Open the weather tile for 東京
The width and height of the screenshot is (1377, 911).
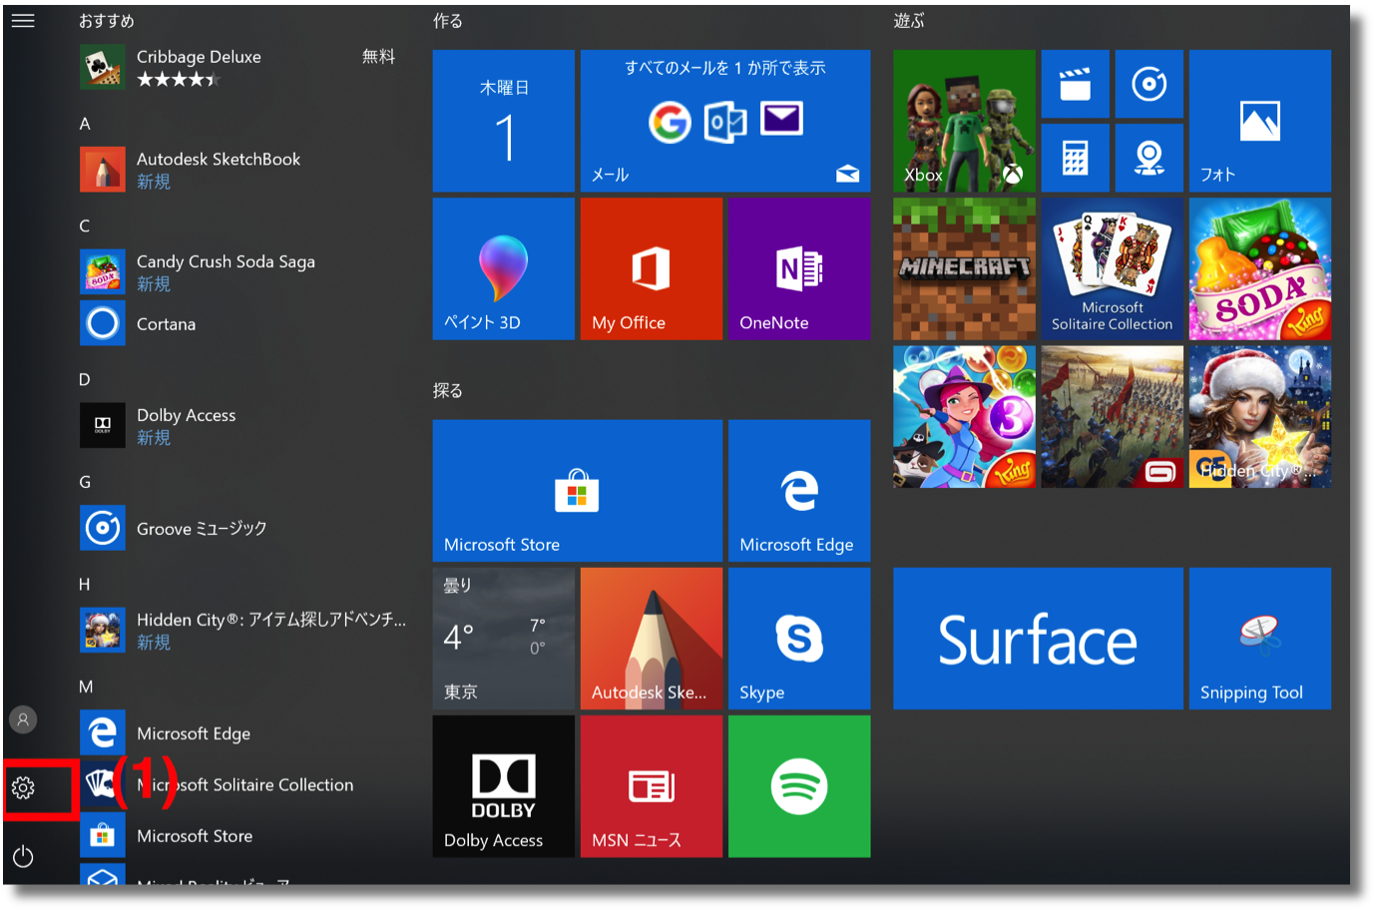(x=504, y=639)
